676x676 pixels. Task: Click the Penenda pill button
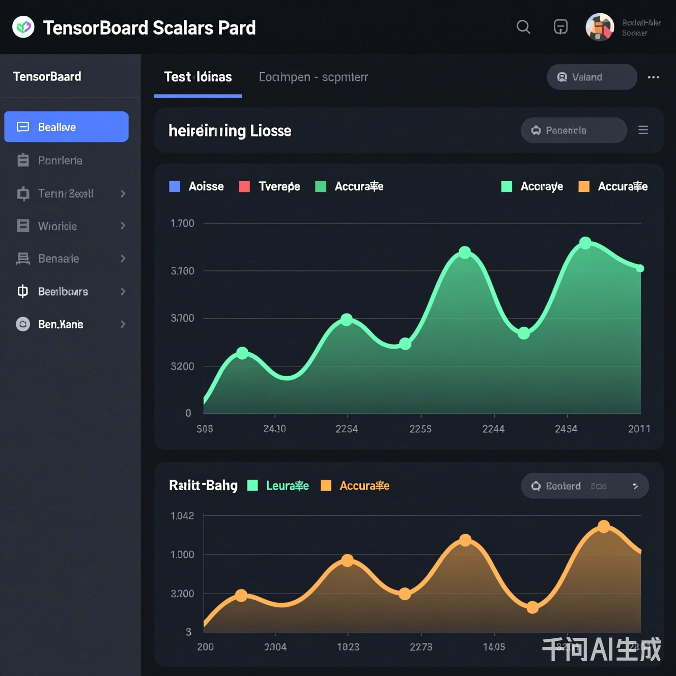pyautogui.click(x=574, y=130)
